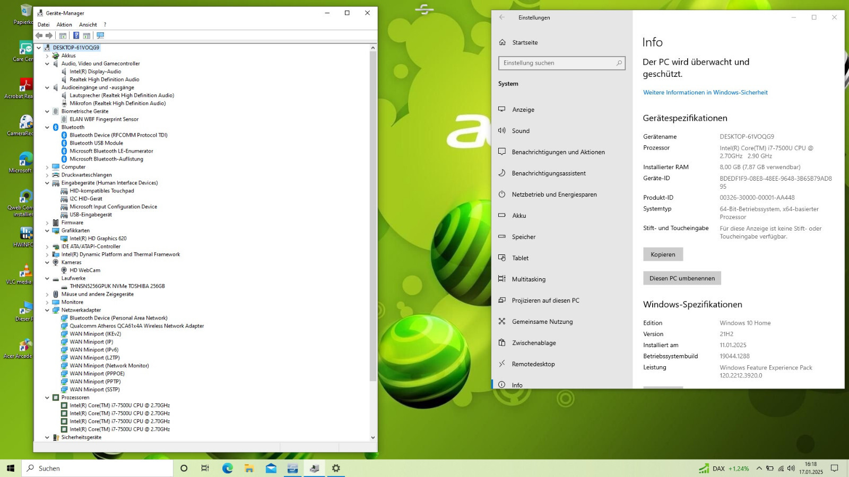Viewport: 849px width, 477px height.
Task: Collapse the Audio, Video und Gamecontroller node
Action: coord(47,64)
